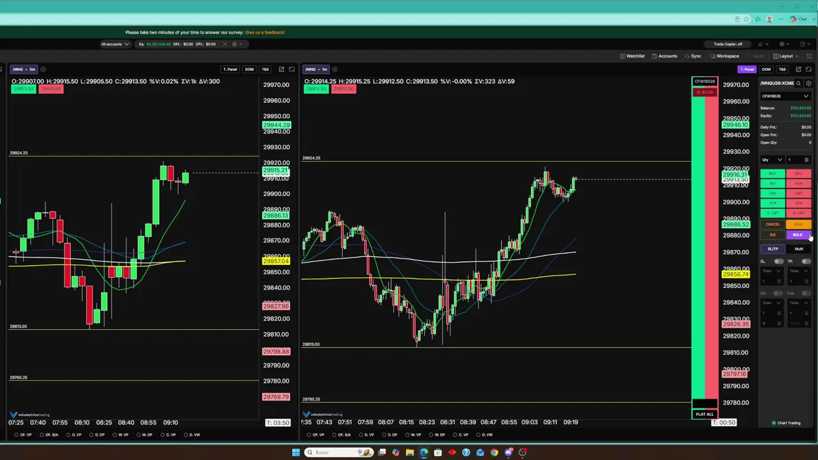Click the Give us a feedback link
Viewport: 818px width, 460px height.
tap(265, 32)
